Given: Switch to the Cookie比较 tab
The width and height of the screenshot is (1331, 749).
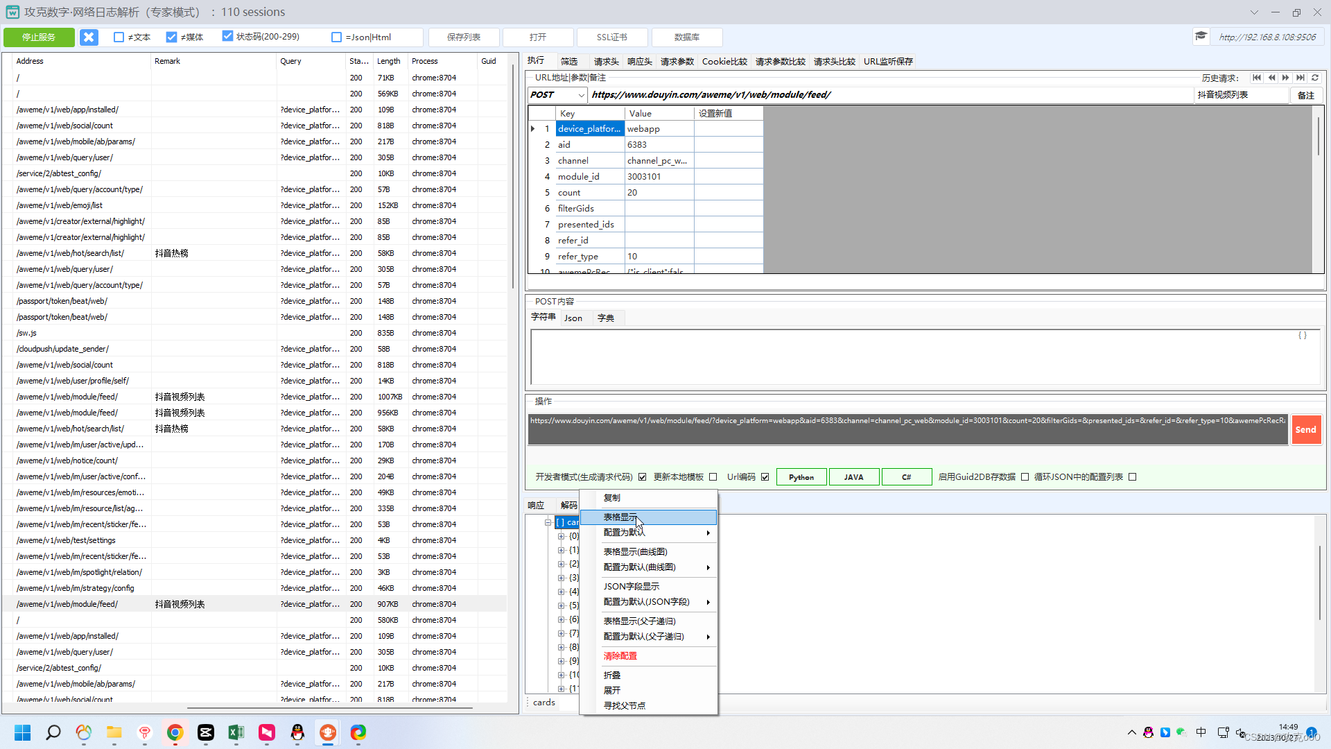Looking at the screenshot, I should tap(724, 62).
